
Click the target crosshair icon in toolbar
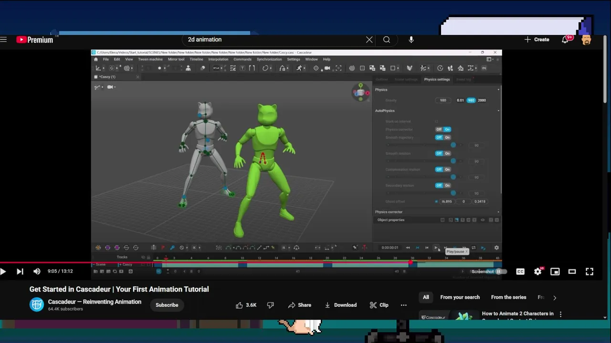tap(316, 68)
